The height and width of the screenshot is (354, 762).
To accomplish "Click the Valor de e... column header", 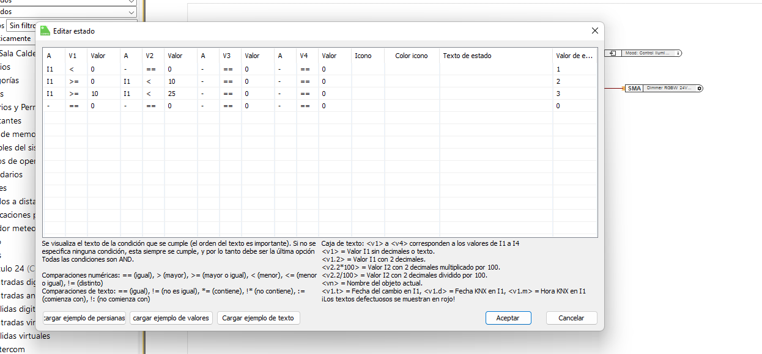I will [575, 56].
